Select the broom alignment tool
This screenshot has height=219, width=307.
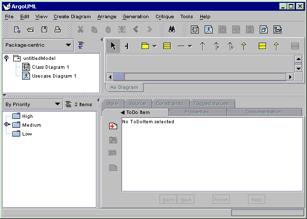(126, 46)
